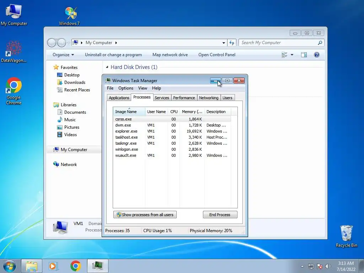Open the clock showing 3:13 AM
364x273 pixels.
click(x=346, y=266)
